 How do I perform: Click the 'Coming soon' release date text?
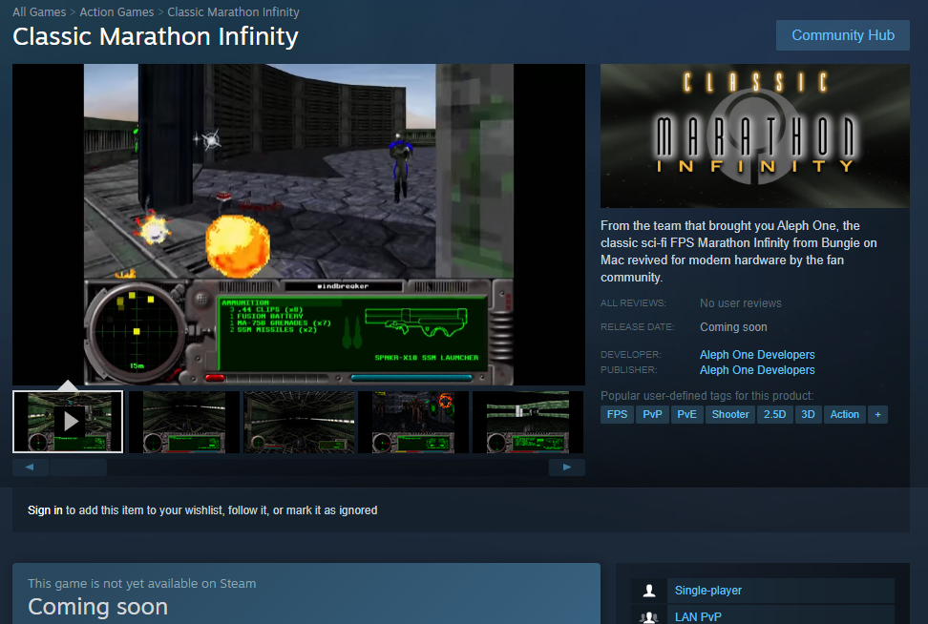coord(733,327)
